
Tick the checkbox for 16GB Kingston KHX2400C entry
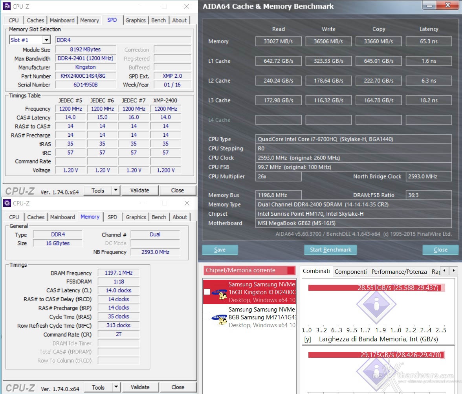(x=207, y=292)
